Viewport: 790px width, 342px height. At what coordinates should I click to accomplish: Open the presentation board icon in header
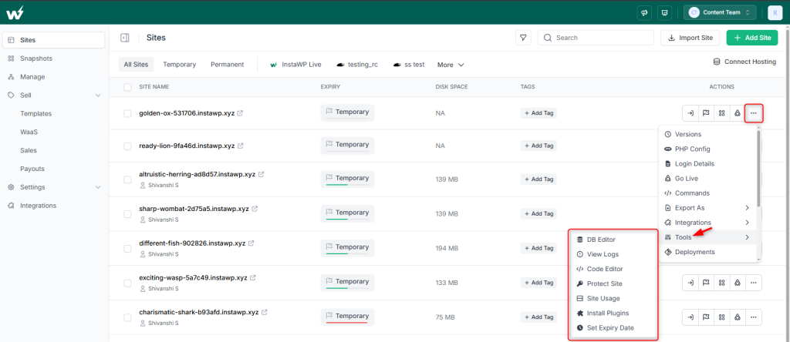(x=665, y=12)
